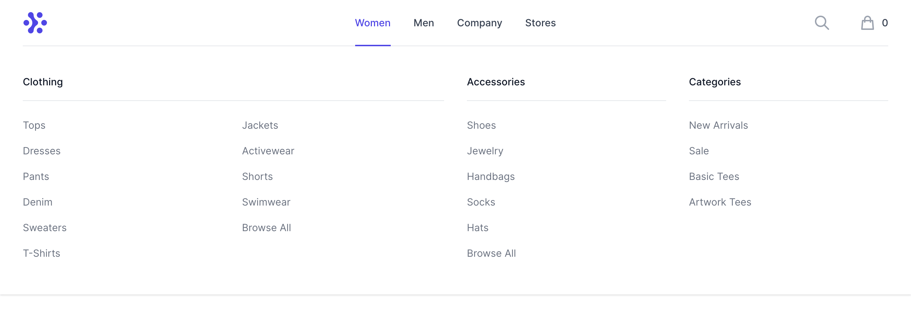This screenshot has height=330, width=911.
Task: Choose Denim from the Clothing list
Action: click(38, 202)
